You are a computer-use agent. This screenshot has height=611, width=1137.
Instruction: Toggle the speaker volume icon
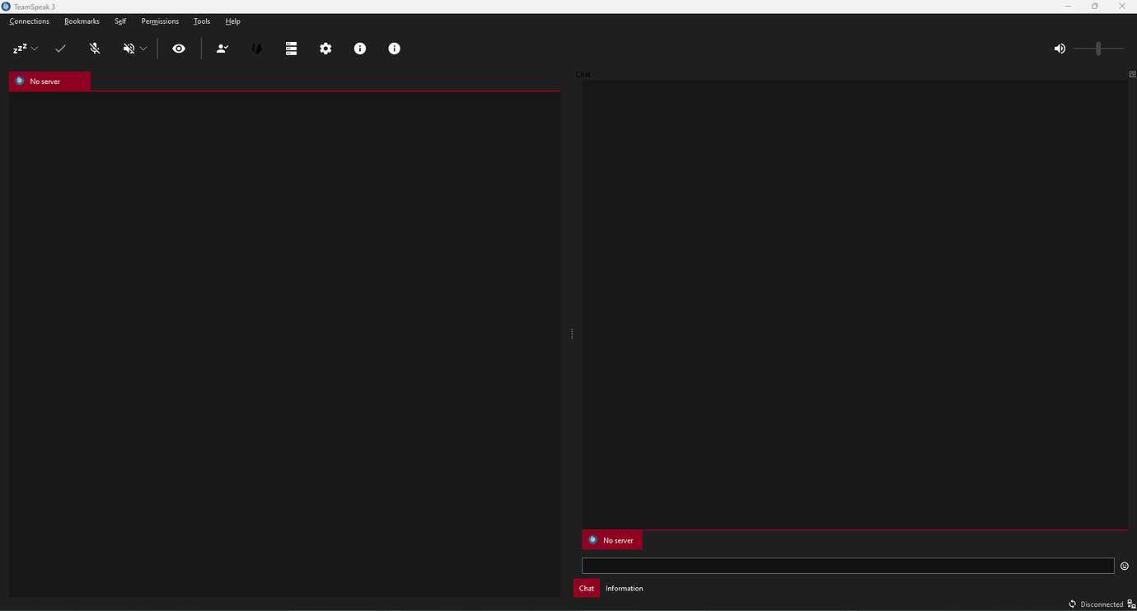[x=1060, y=48]
